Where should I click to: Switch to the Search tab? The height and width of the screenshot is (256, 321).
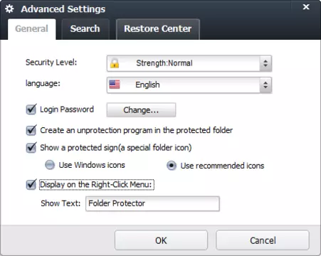(85, 29)
